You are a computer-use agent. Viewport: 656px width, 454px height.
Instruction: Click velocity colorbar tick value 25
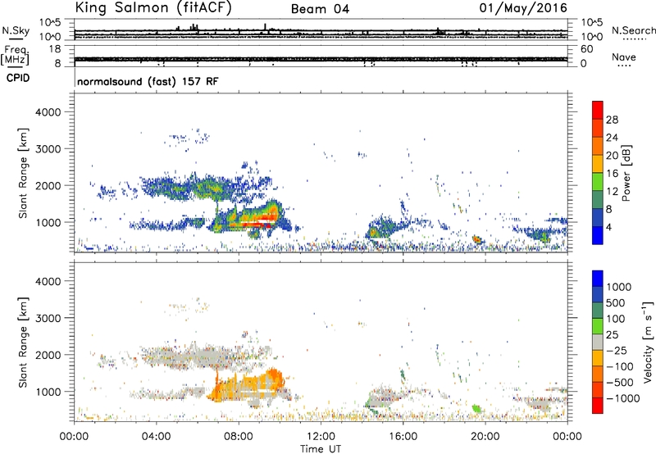(613, 334)
